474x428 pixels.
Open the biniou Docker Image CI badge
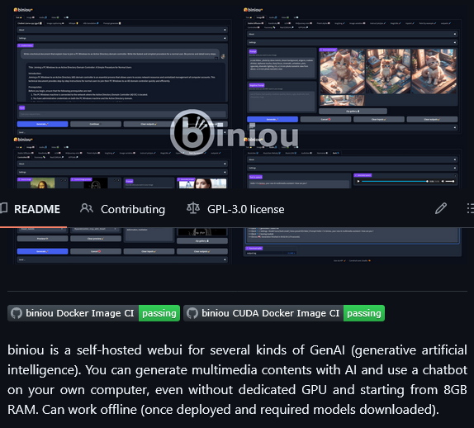point(93,313)
